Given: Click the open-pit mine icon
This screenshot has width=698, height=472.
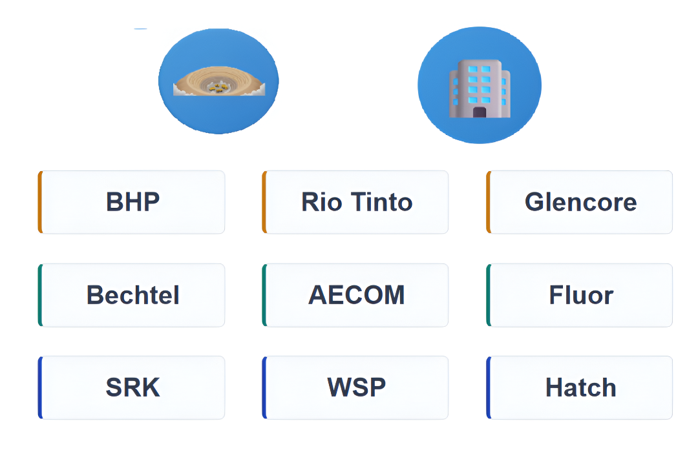Looking at the screenshot, I should pos(218,81).
